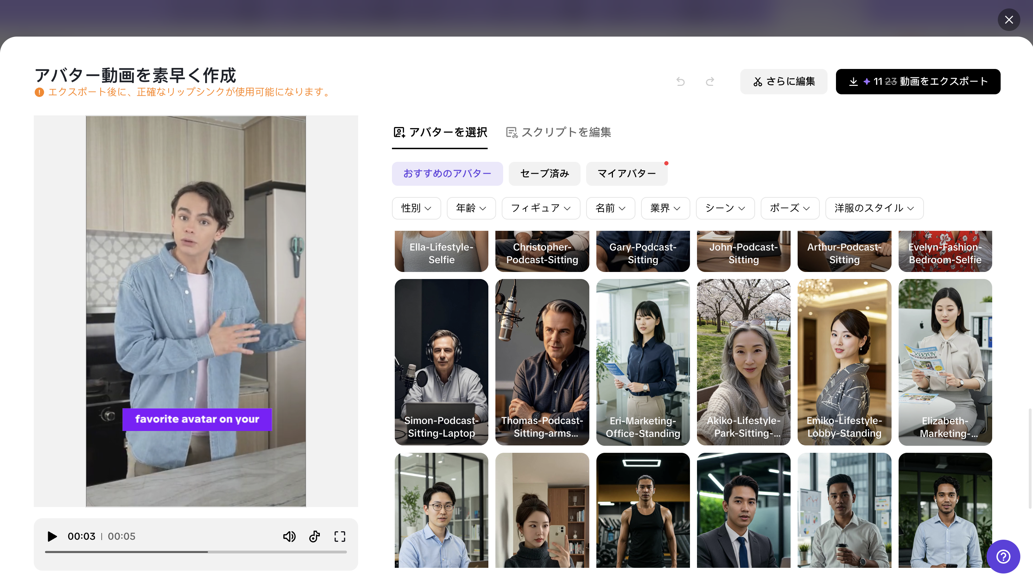Close the avatar video dialog
Viewport: 1033px width, 577px height.
tap(1009, 20)
